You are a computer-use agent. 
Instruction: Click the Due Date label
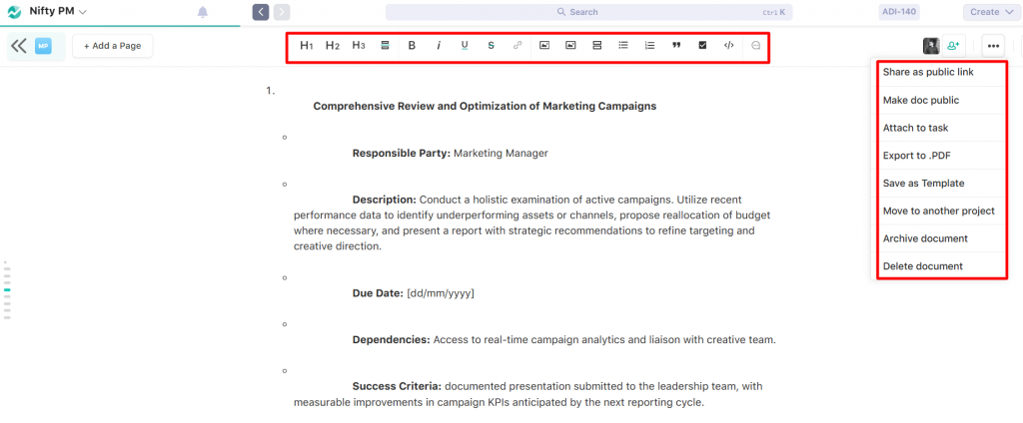[378, 293]
